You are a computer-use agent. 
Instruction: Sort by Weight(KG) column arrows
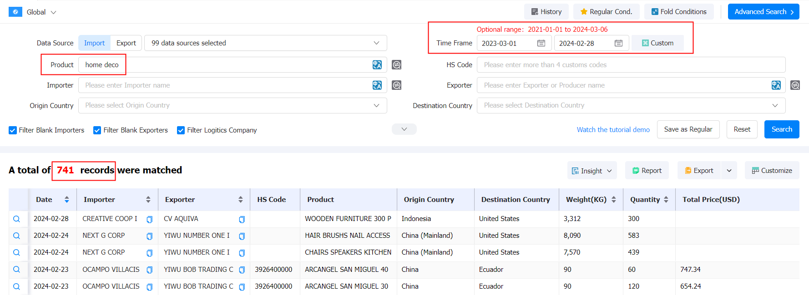pyautogui.click(x=613, y=200)
